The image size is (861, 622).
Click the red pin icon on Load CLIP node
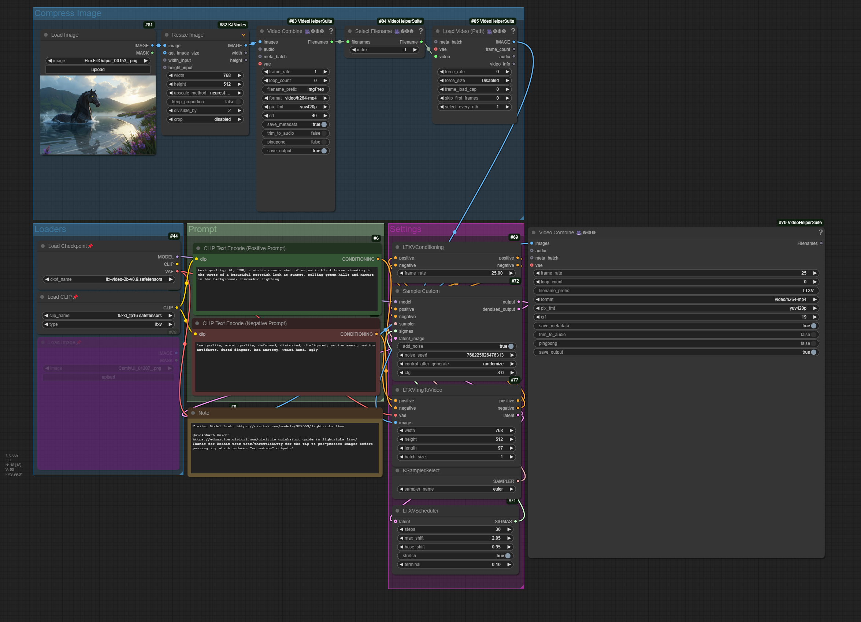coord(75,297)
